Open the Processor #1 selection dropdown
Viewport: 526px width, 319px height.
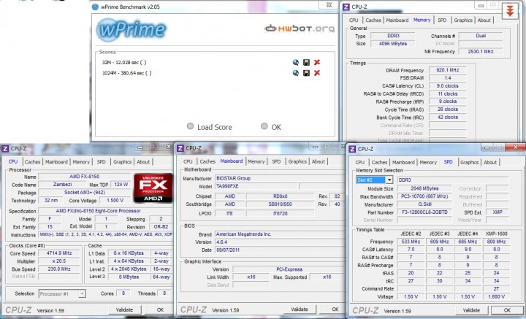[82, 294]
